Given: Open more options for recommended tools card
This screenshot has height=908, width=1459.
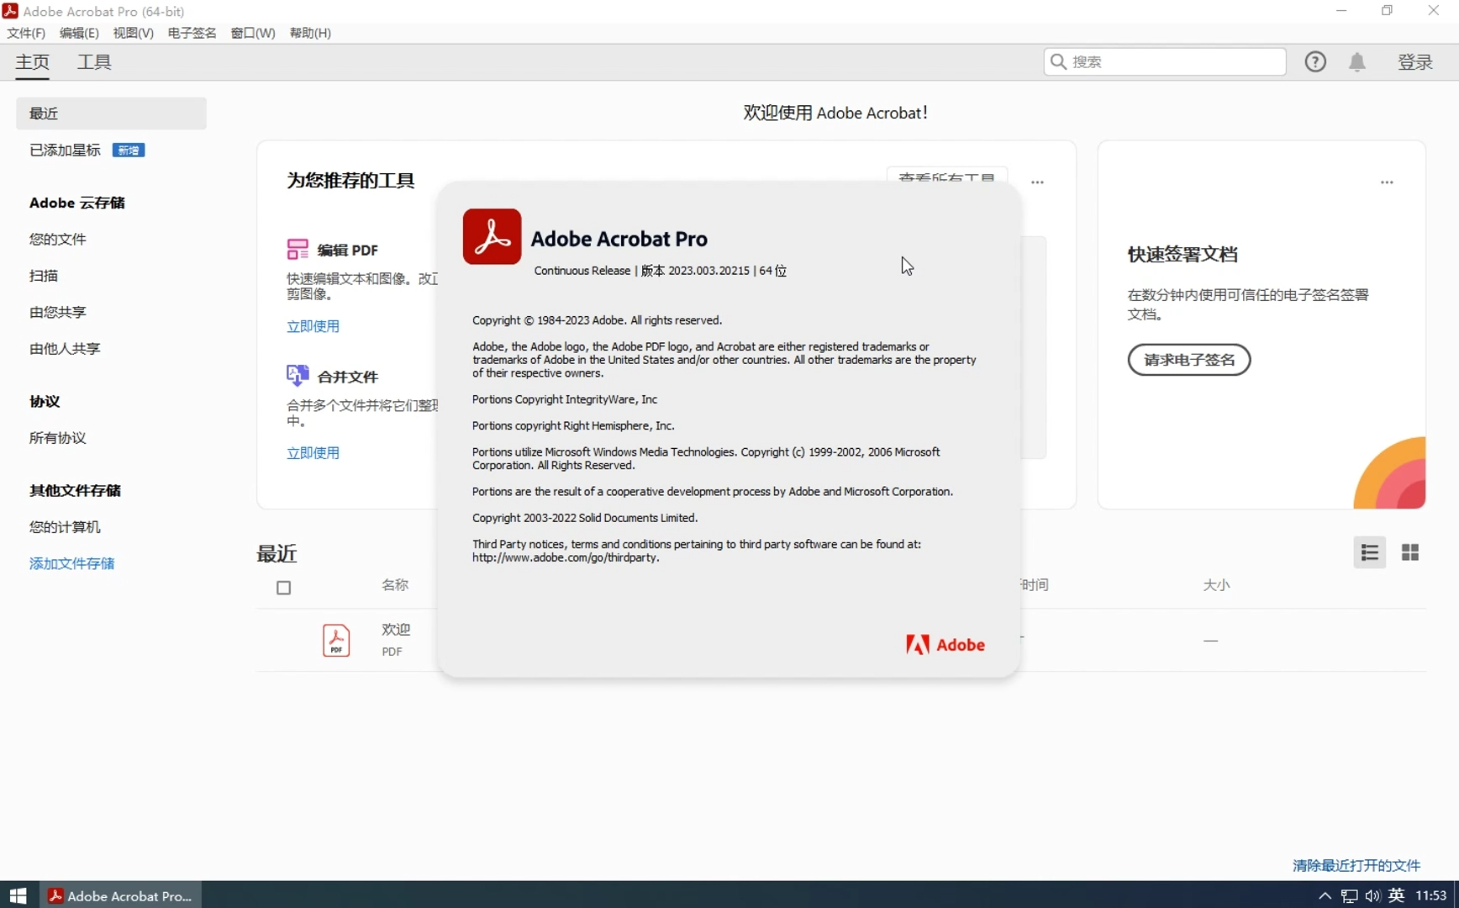Looking at the screenshot, I should tap(1037, 182).
